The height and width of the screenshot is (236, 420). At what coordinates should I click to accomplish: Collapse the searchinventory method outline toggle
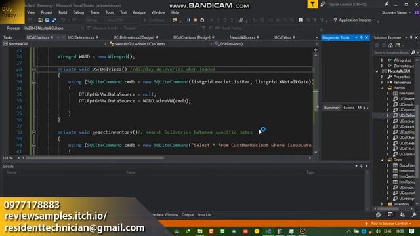[x=34, y=132]
